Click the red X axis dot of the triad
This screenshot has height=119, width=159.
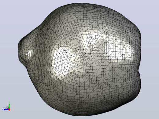[9, 110]
